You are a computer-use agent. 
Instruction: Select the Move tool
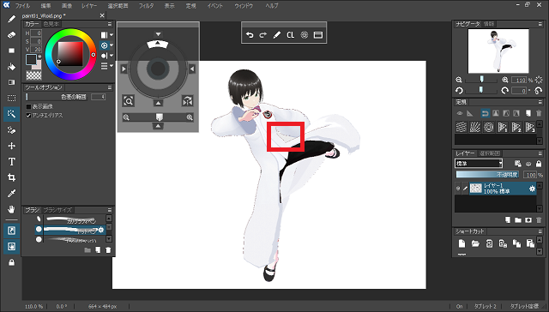11,146
